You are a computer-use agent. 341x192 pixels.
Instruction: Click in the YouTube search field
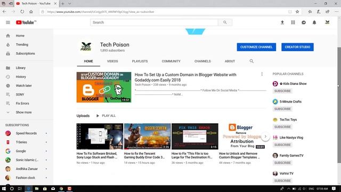point(154,22)
